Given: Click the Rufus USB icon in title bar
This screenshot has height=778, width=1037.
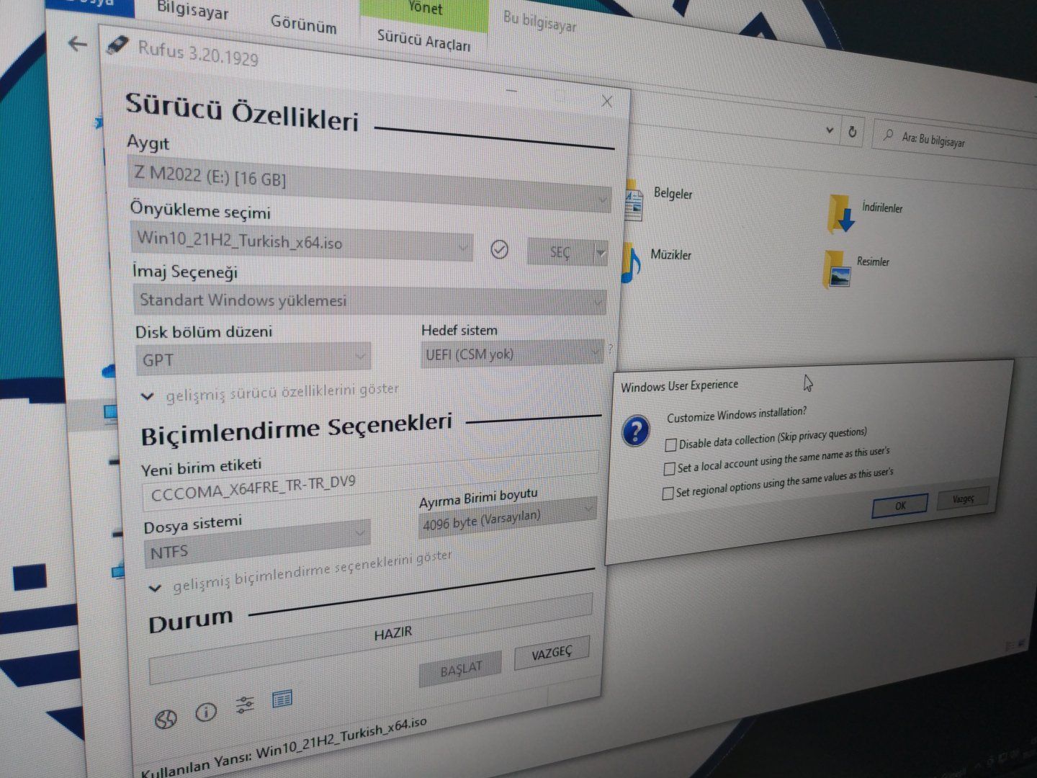Looking at the screenshot, I should tap(117, 45).
